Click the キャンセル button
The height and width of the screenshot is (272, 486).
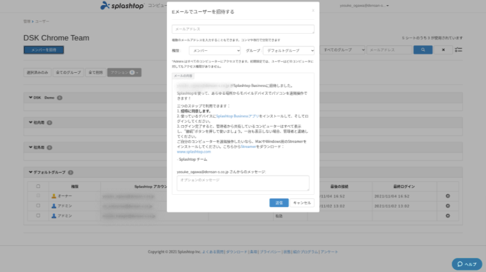[x=302, y=203]
